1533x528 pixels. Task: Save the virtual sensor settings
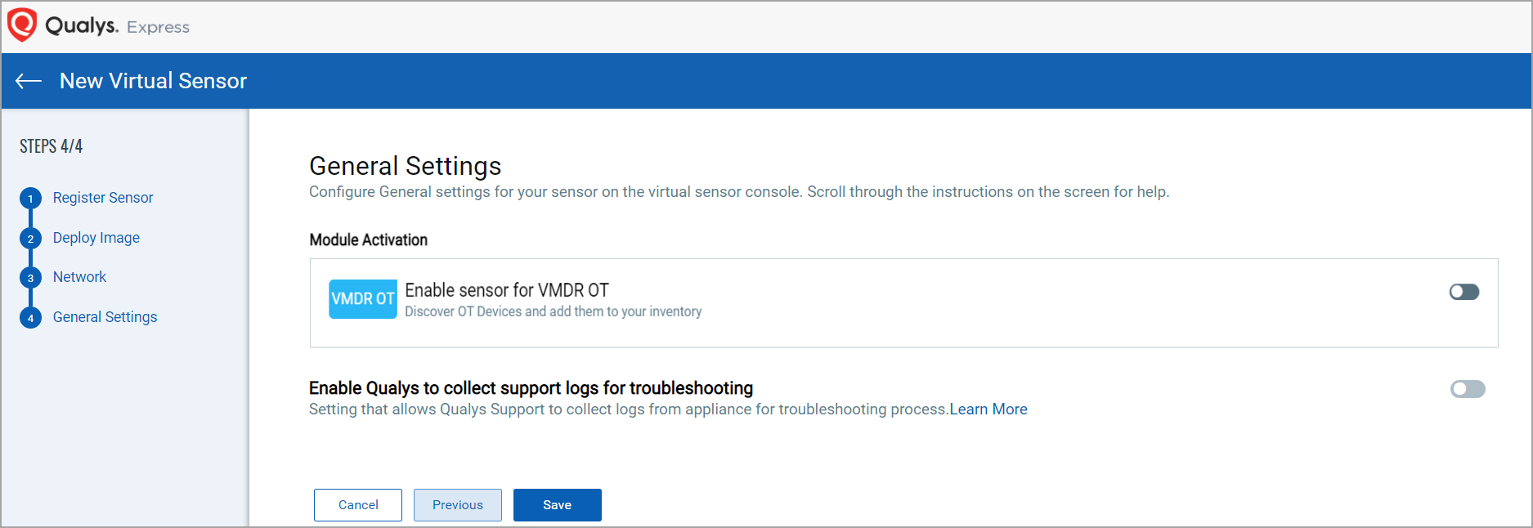point(557,505)
